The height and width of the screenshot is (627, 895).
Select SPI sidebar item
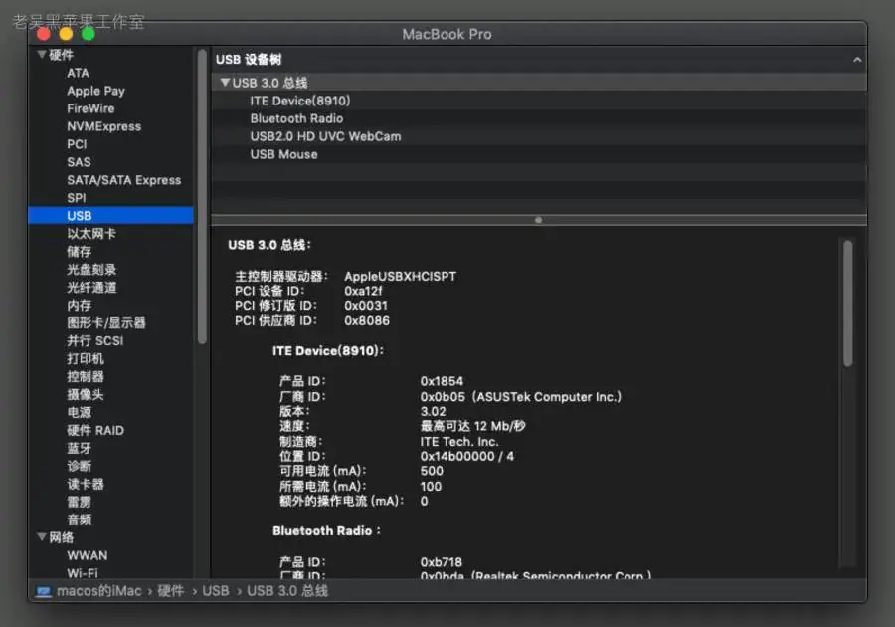click(76, 198)
